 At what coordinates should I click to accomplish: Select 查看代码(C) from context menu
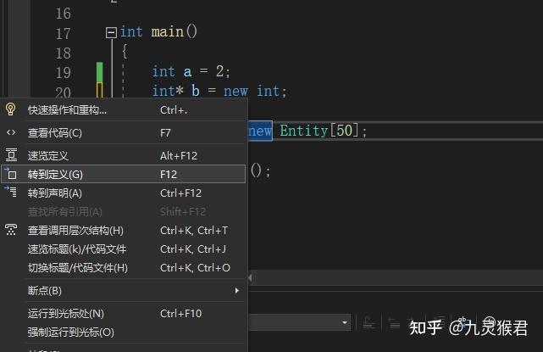click(x=124, y=133)
